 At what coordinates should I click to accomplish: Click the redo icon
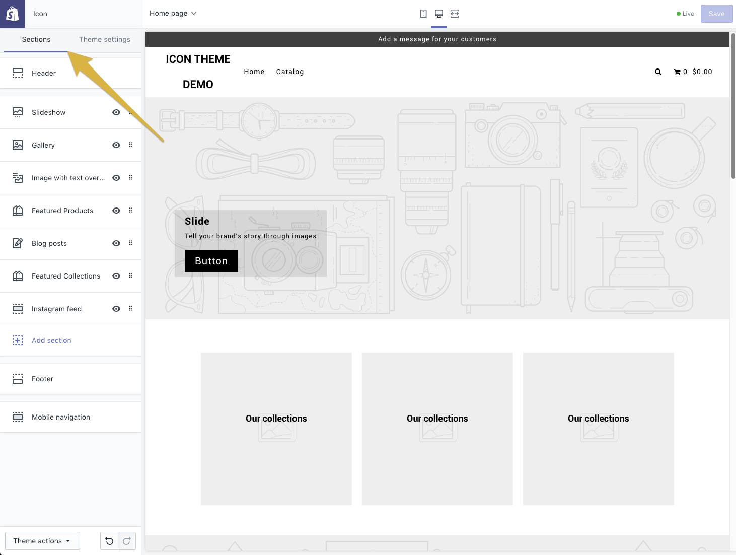pos(127,541)
